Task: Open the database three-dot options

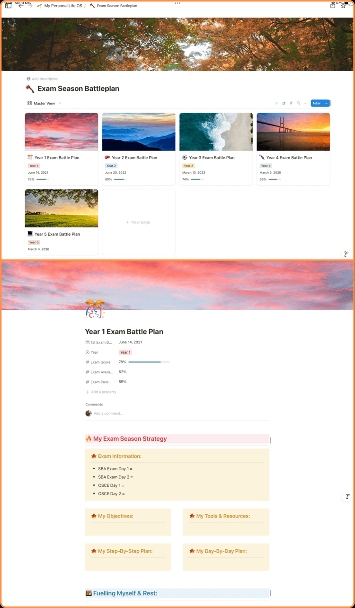Action: point(305,103)
